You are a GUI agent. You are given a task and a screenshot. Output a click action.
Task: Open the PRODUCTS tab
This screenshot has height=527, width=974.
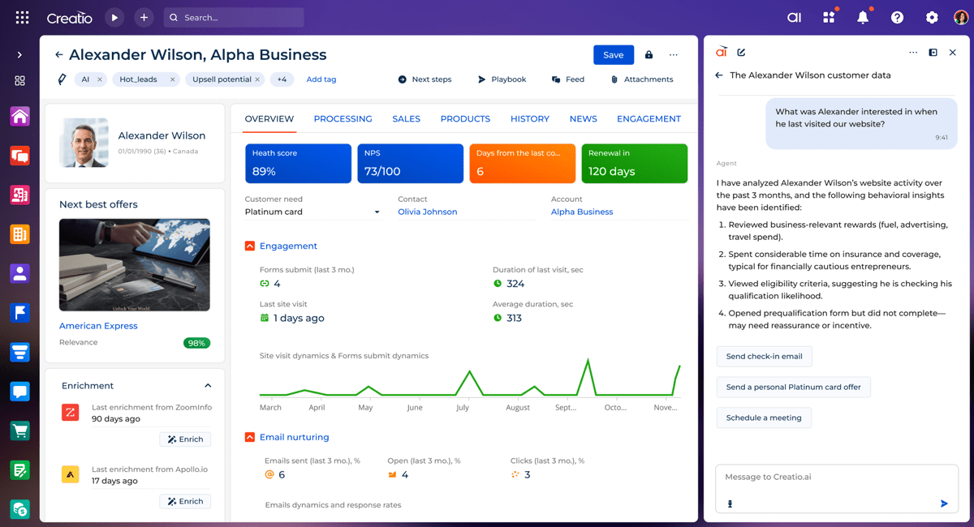(x=465, y=119)
